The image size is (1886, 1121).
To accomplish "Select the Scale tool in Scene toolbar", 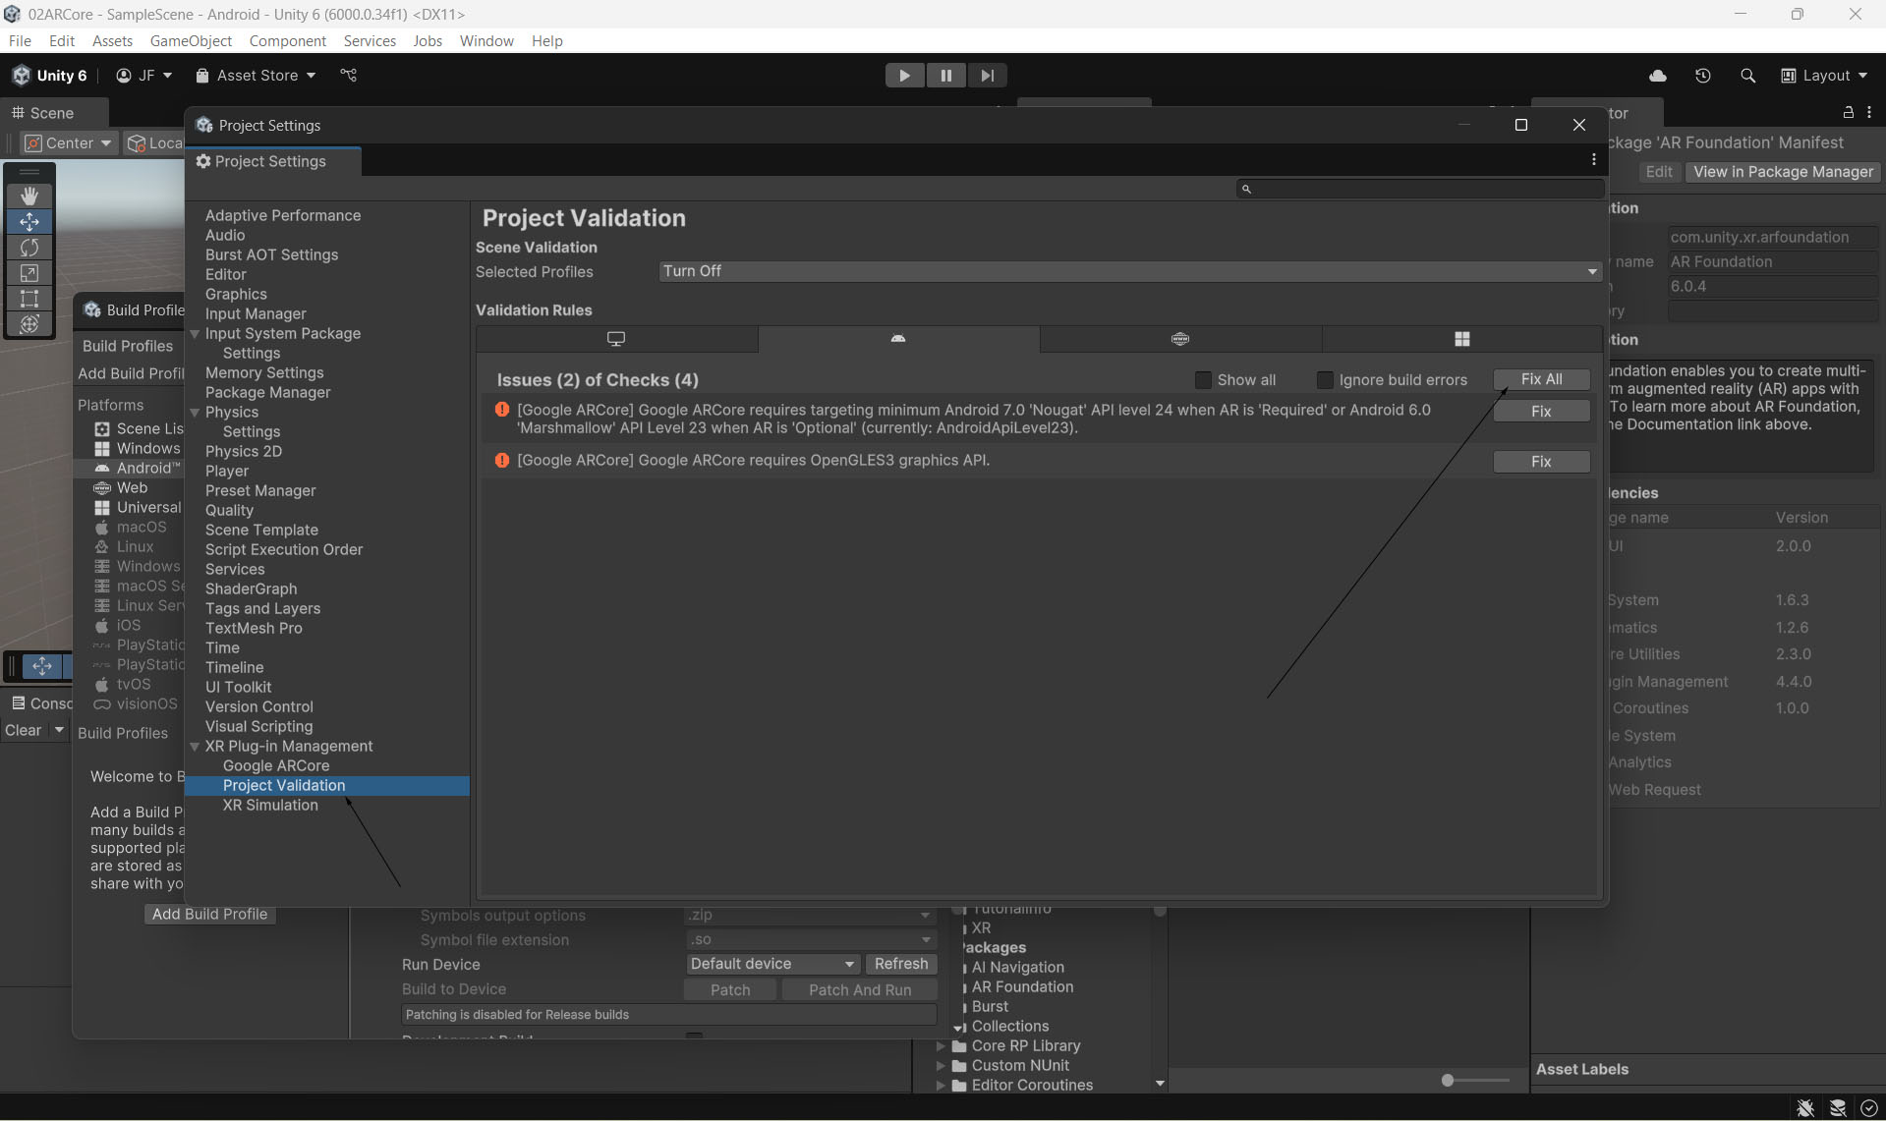I will point(29,273).
